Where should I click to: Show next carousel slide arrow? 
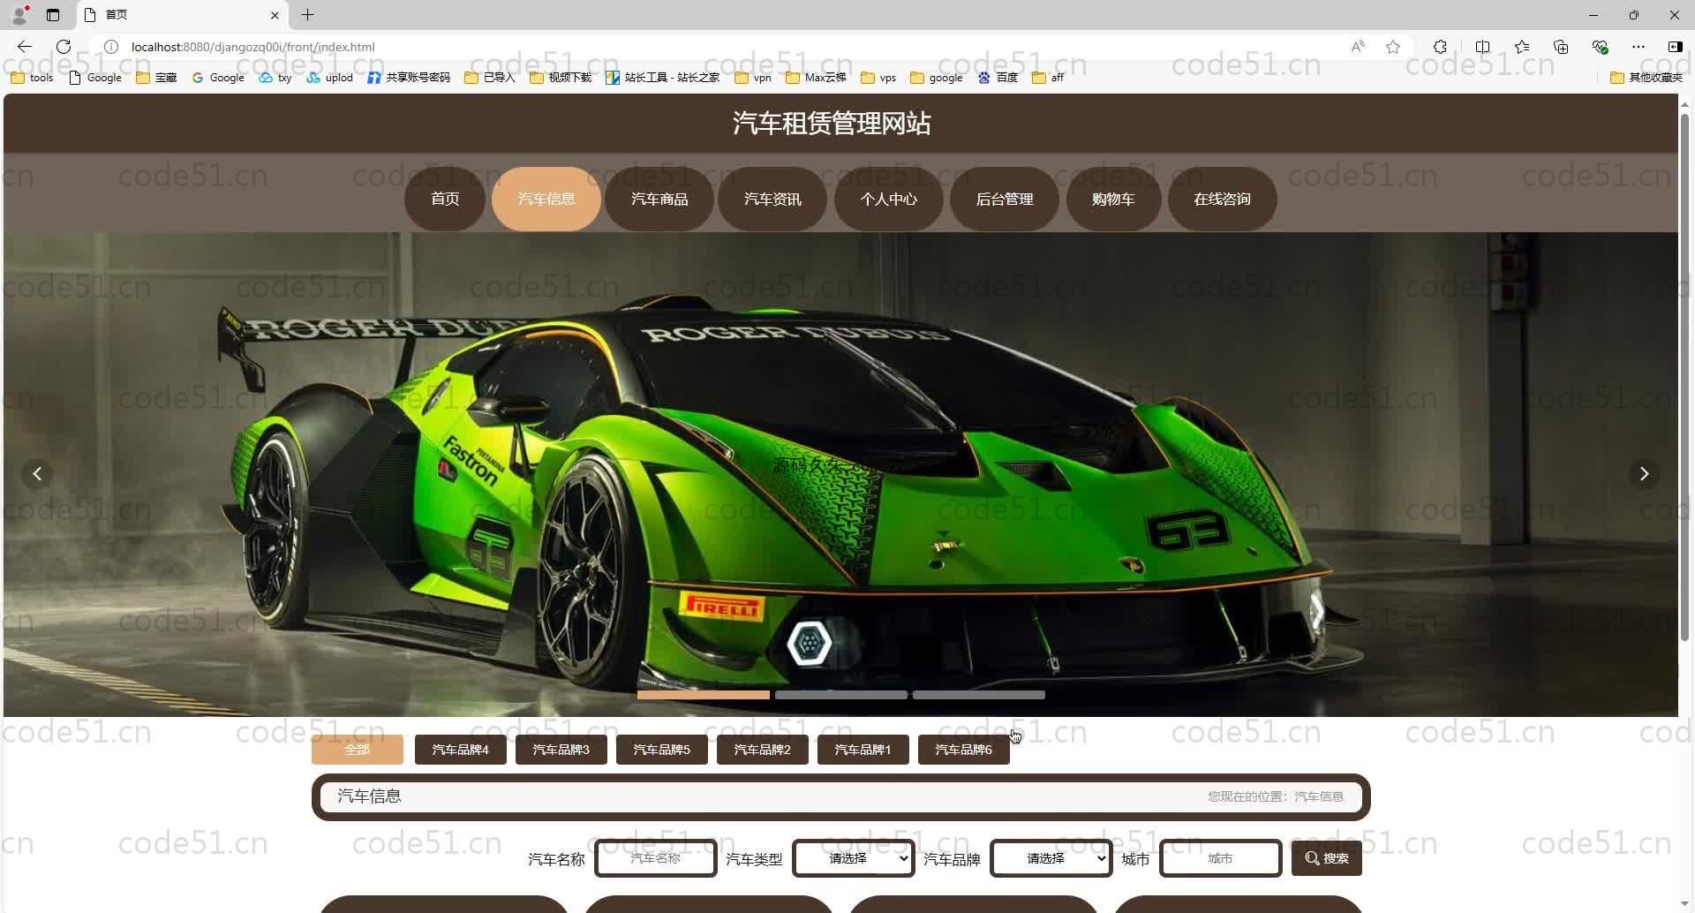point(1644,474)
